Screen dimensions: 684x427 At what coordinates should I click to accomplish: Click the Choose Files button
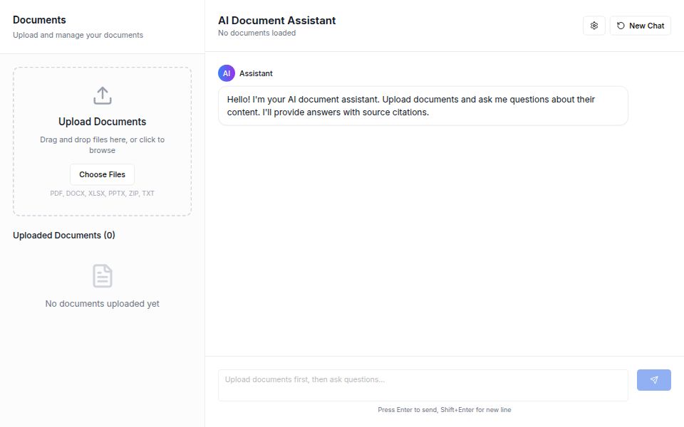click(102, 174)
